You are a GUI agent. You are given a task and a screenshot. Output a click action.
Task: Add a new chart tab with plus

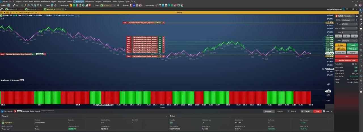pos(66,9)
